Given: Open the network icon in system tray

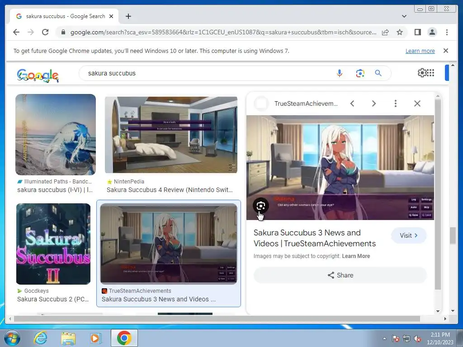Looking at the screenshot, I should pos(406,338).
